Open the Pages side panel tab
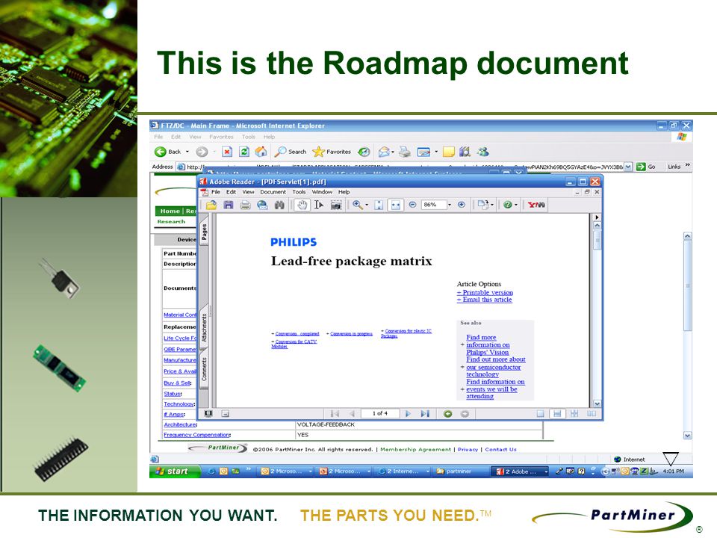Image resolution: width=717 pixels, height=538 pixels. coord(204,231)
